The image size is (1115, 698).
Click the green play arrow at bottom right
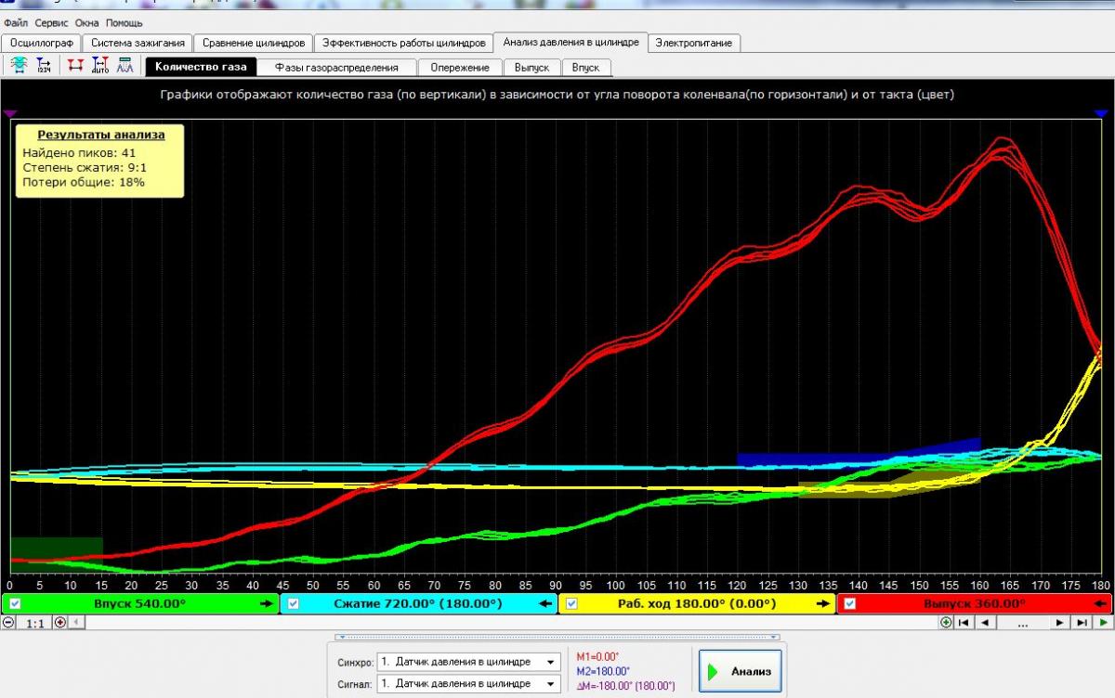coord(1104,622)
